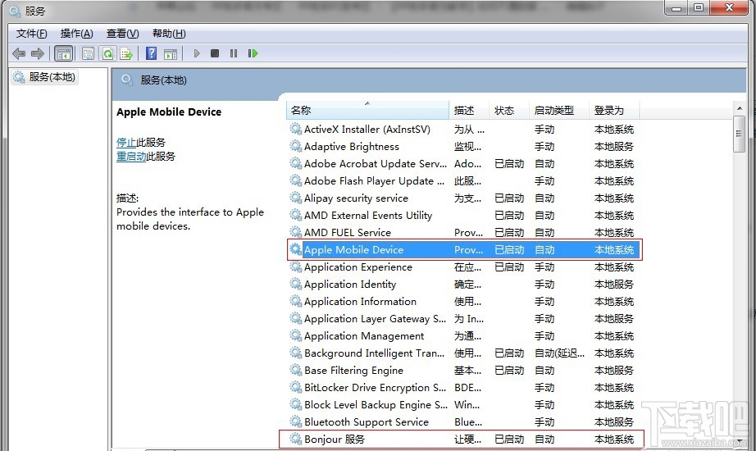
Task: Select Application Layer Gateway service
Action: tap(464, 319)
